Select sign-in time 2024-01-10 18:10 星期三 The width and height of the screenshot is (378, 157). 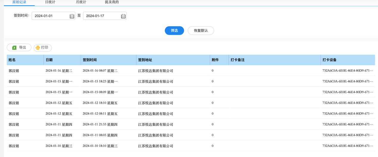click(x=100, y=146)
